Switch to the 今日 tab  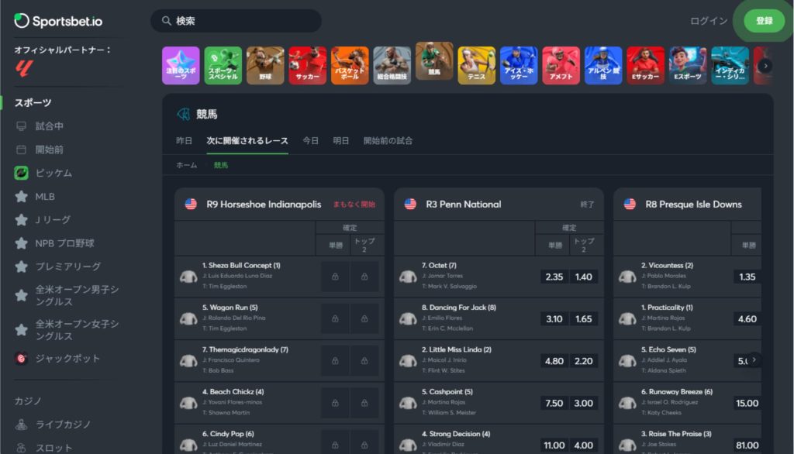coord(310,141)
